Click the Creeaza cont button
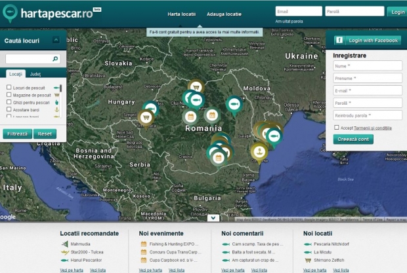 point(353,139)
